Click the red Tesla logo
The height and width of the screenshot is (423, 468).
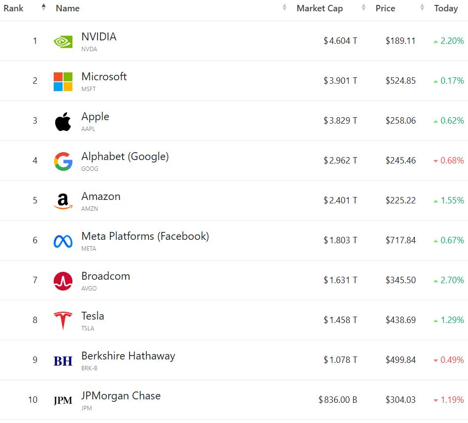pos(63,321)
